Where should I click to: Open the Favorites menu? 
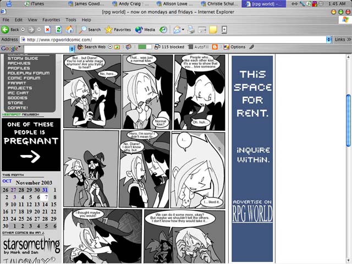pos(51,20)
